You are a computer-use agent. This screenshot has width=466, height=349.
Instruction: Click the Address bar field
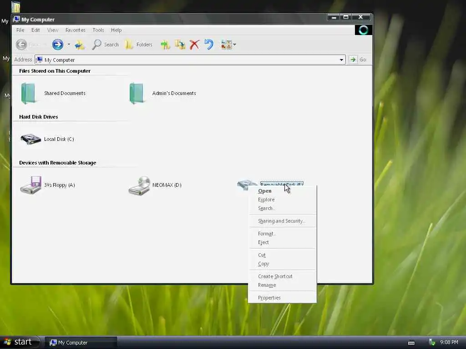[x=190, y=60]
